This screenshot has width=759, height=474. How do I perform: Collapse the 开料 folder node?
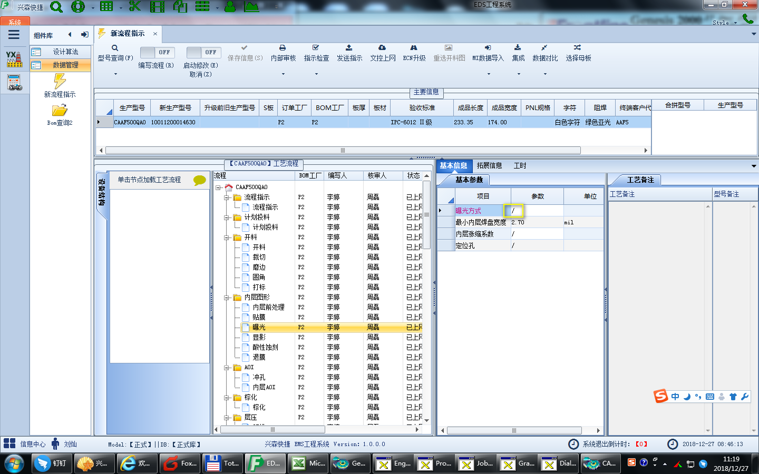227,237
